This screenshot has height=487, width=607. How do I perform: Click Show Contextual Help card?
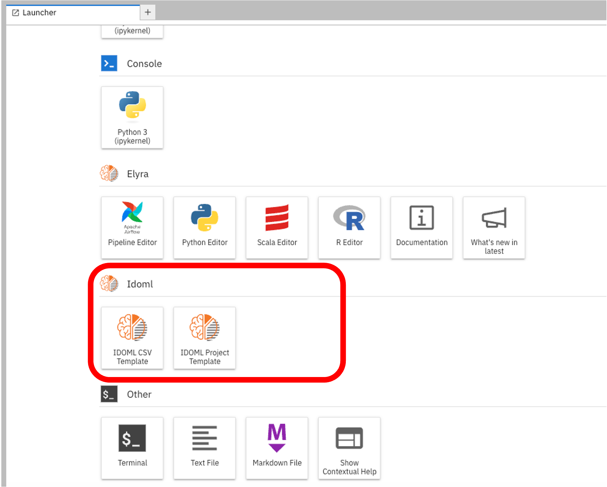point(349,448)
